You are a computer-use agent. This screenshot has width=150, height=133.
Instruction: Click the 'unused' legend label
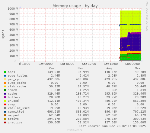pos(13,101)
